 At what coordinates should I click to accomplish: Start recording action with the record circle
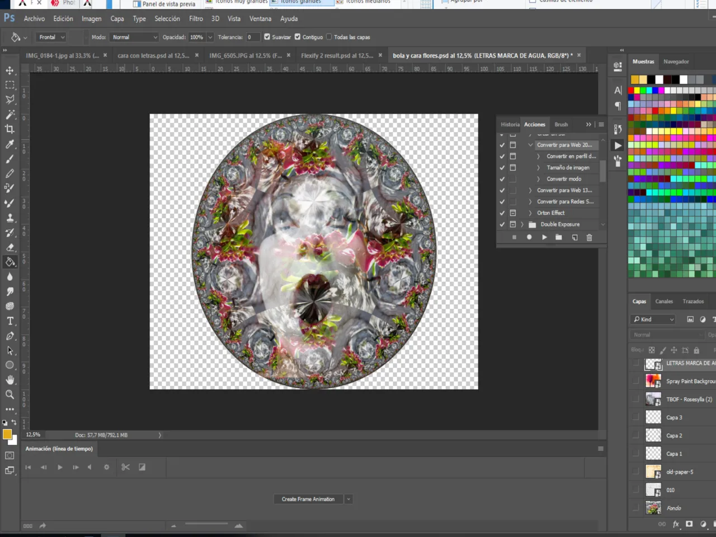pos(529,237)
